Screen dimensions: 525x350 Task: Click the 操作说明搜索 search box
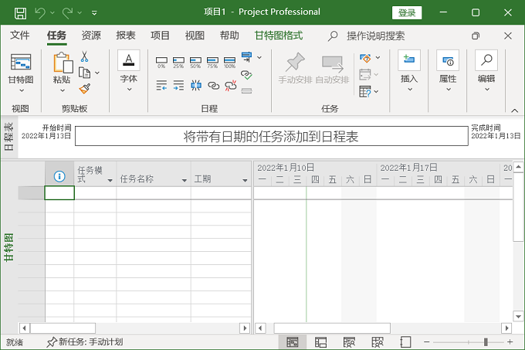376,36
